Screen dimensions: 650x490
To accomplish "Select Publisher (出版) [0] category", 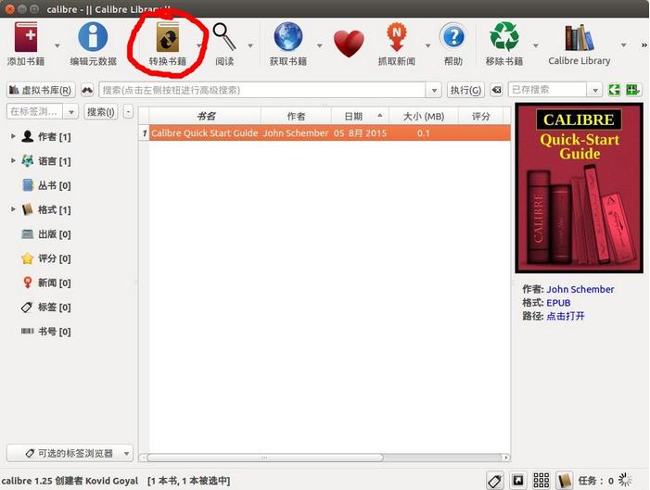I will [46, 234].
